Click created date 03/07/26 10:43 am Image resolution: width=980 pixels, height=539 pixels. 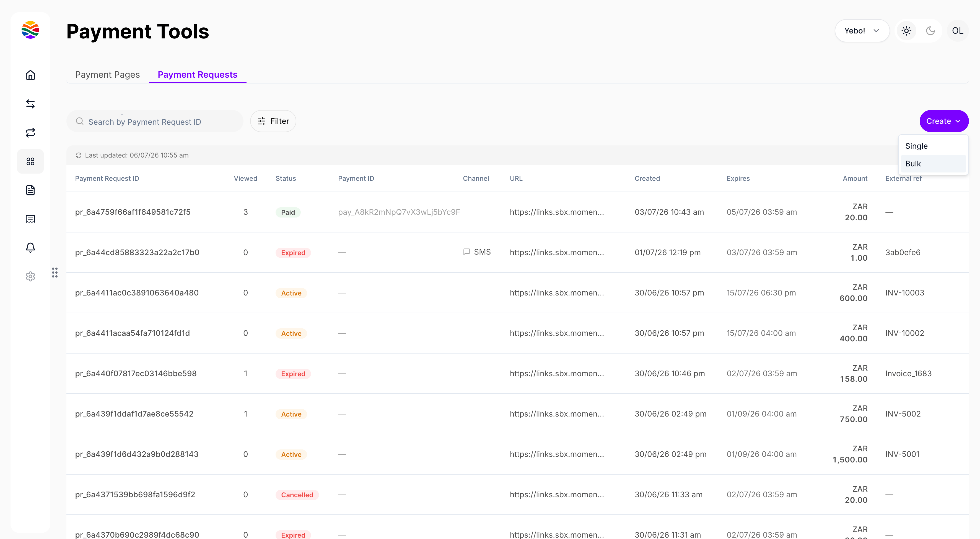click(669, 212)
